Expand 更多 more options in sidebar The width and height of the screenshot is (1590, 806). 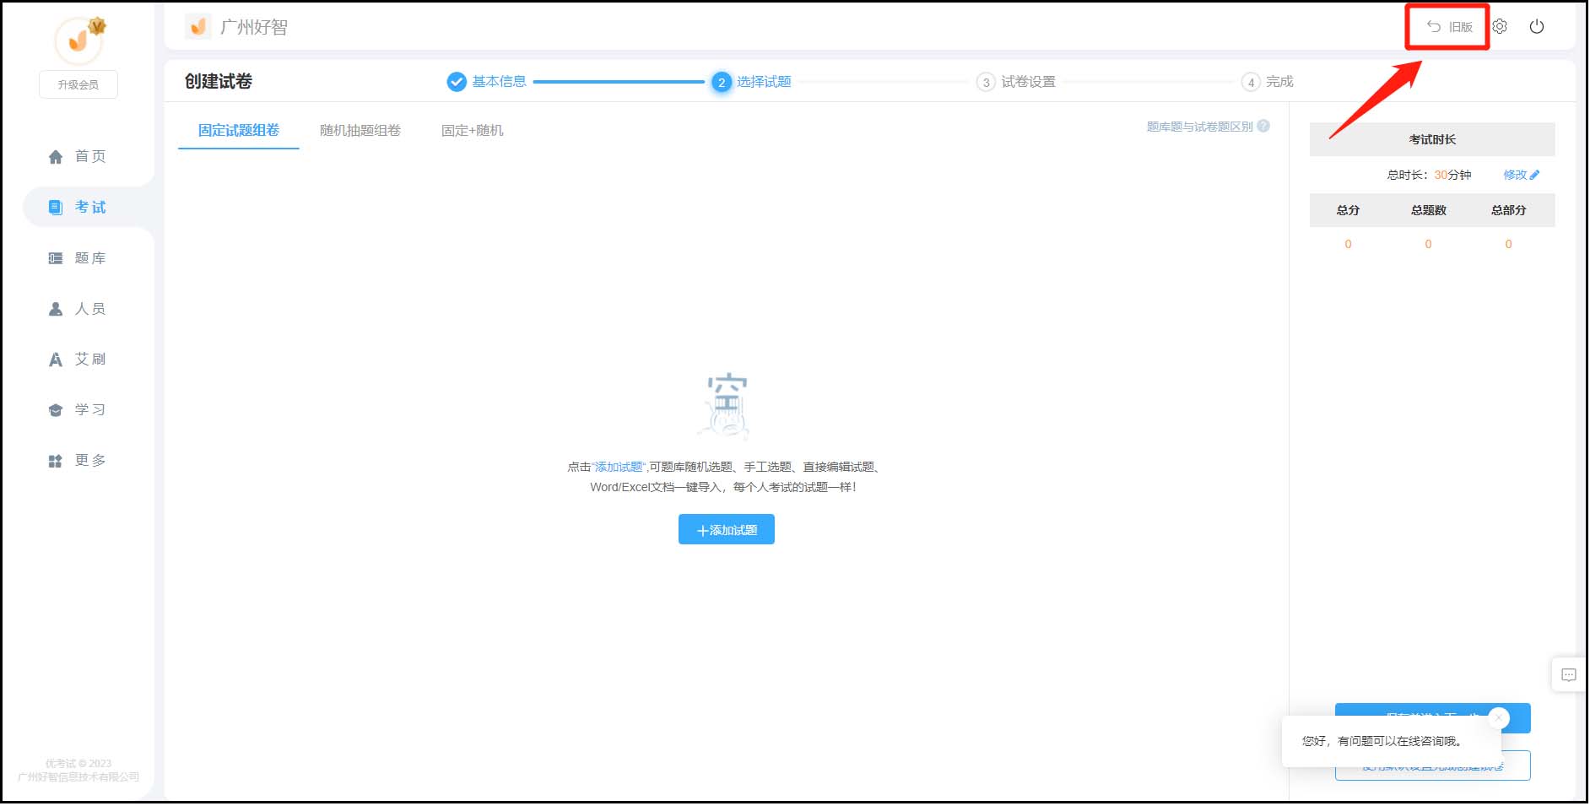(x=78, y=461)
